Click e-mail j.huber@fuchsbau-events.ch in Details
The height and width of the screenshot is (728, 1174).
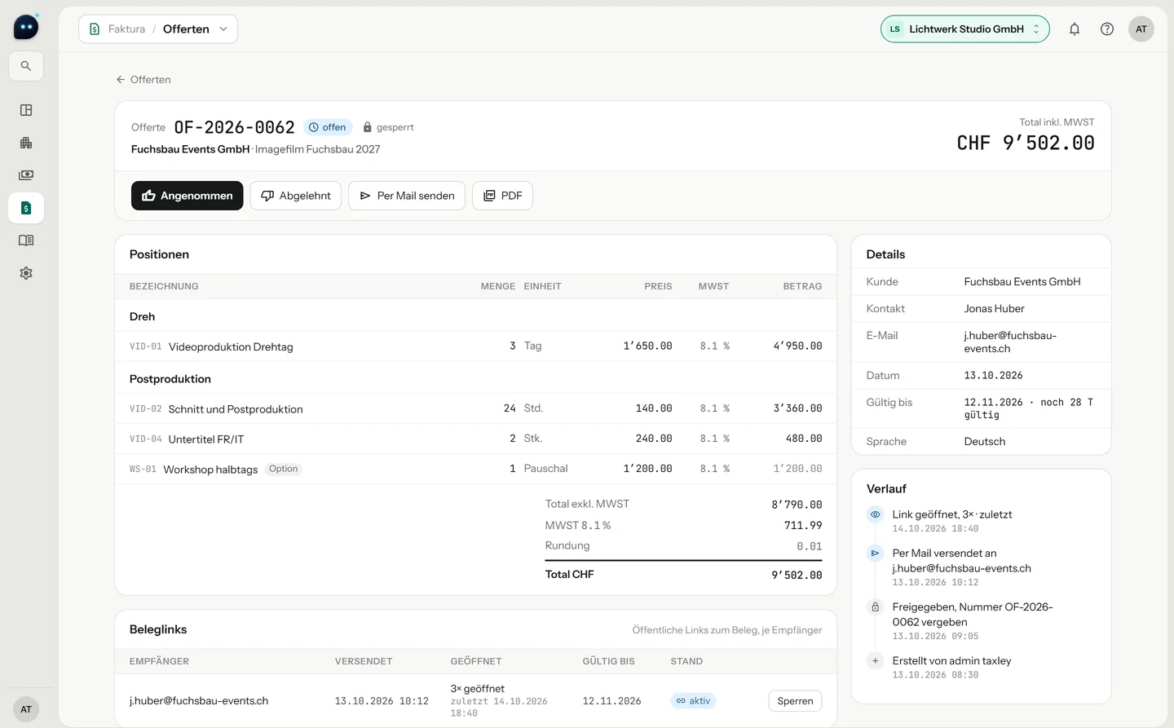point(1010,342)
